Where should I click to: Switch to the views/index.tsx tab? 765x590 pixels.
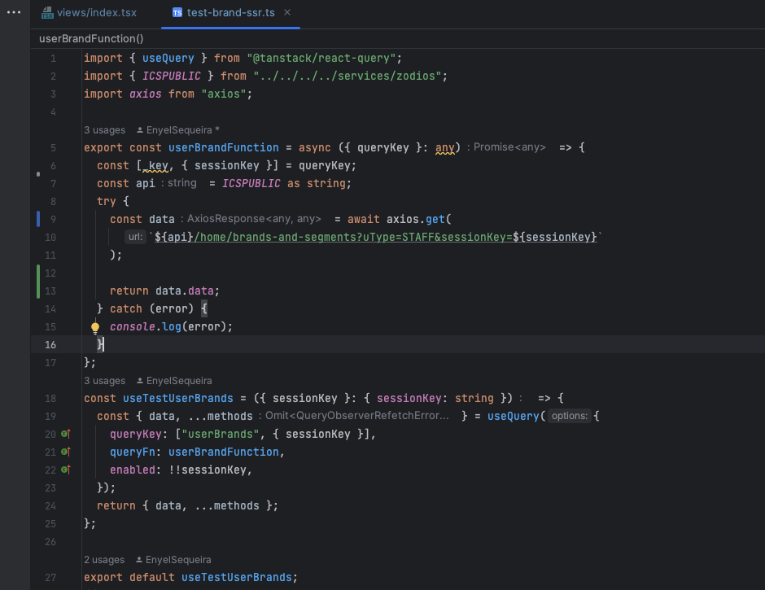click(90, 13)
